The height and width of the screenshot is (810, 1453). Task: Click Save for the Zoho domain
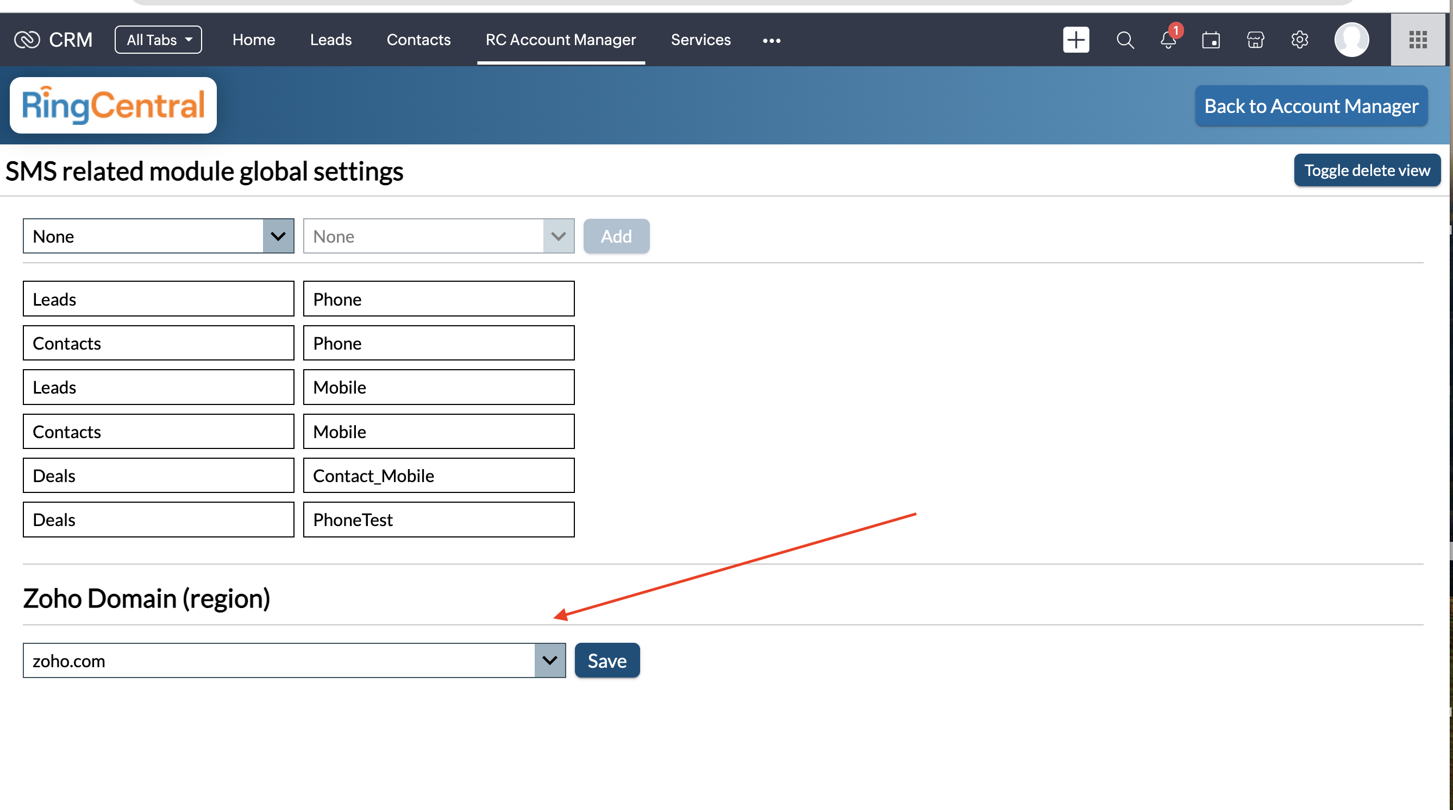point(607,660)
